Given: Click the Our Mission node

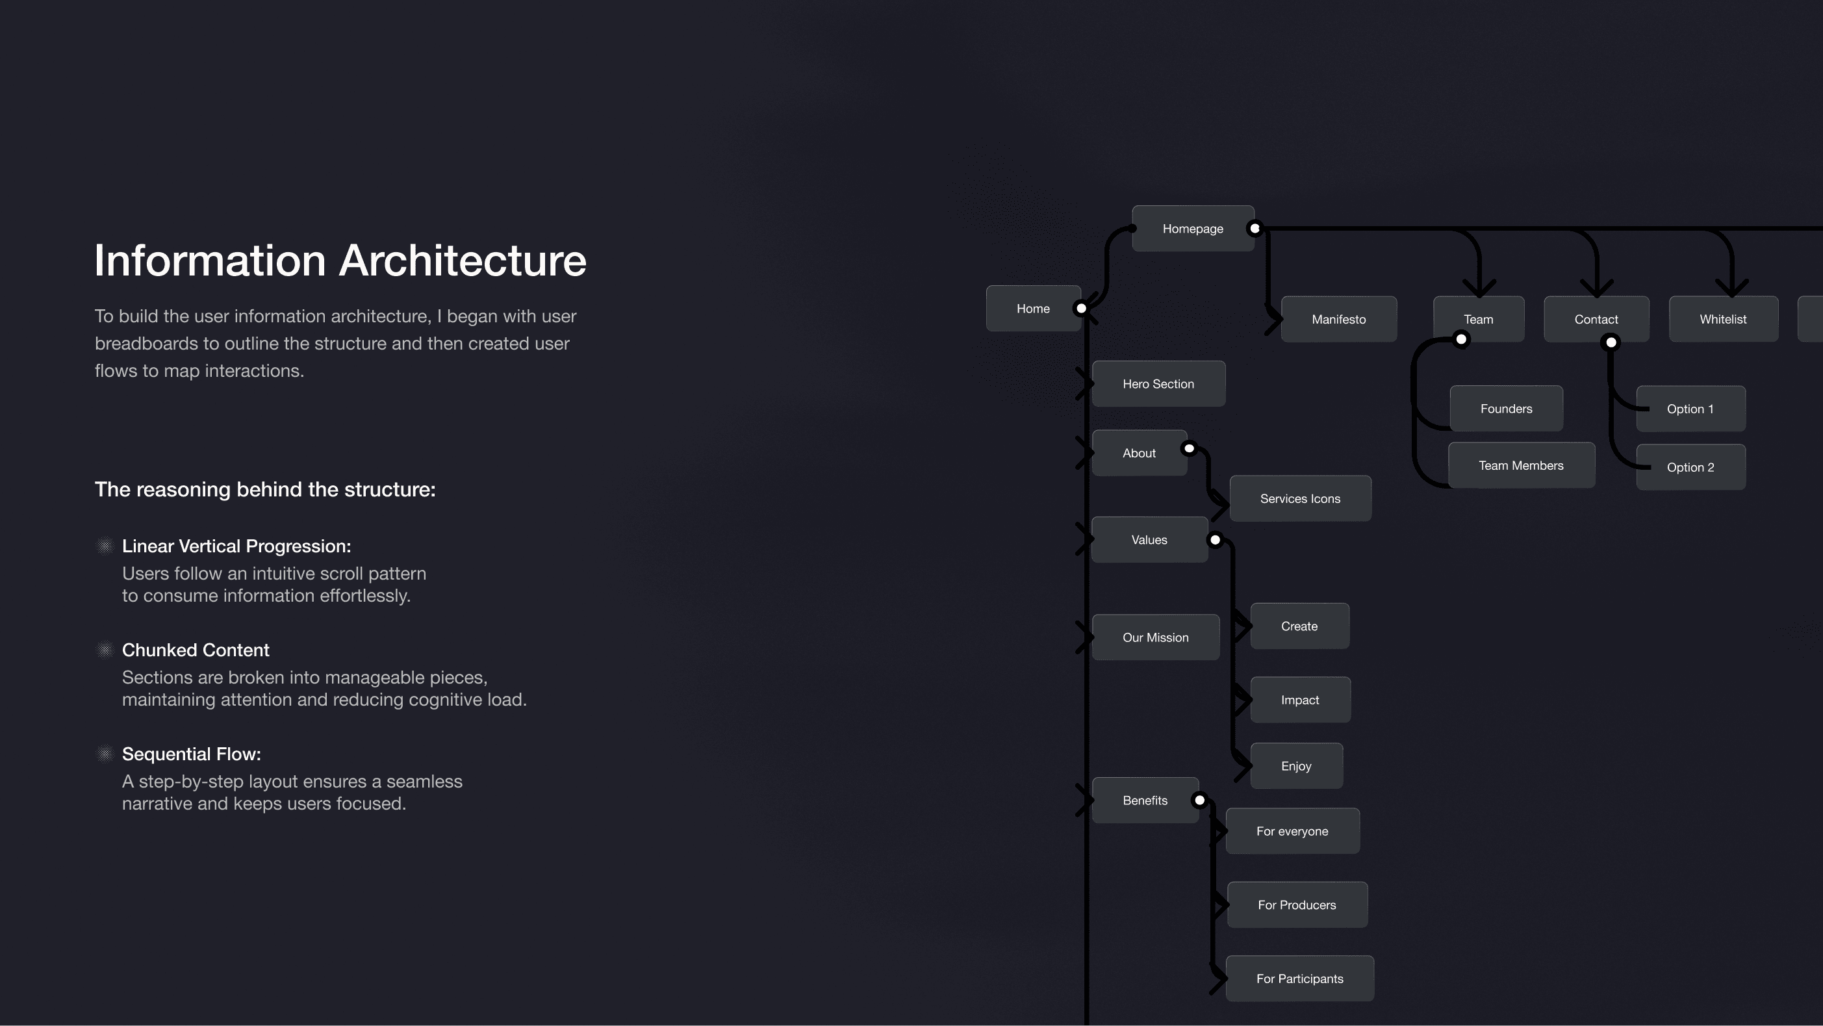Looking at the screenshot, I should click(x=1155, y=637).
